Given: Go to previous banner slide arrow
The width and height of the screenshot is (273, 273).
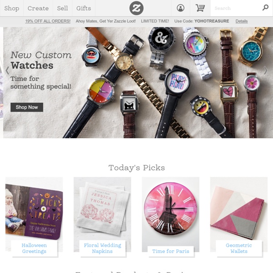Looking at the screenshot, I should click(7, 71).
